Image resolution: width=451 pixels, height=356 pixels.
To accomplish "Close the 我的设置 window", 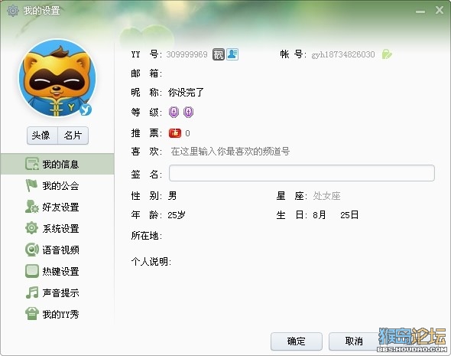I will coord(440,10).
